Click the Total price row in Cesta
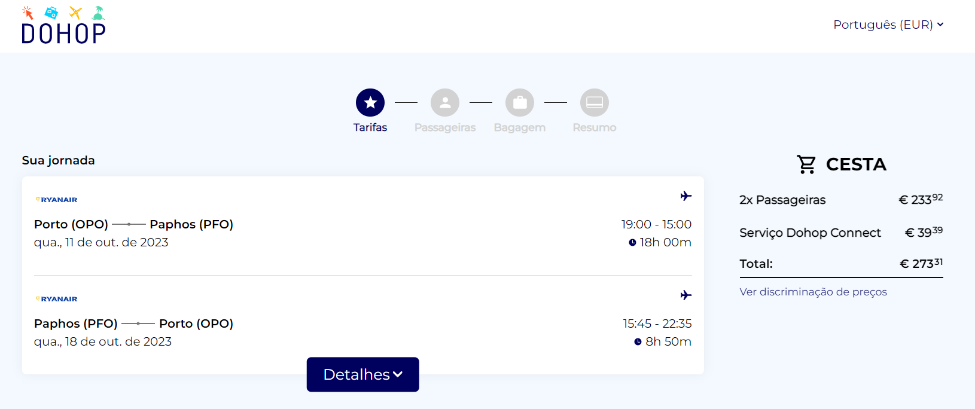 click(841, 264)
